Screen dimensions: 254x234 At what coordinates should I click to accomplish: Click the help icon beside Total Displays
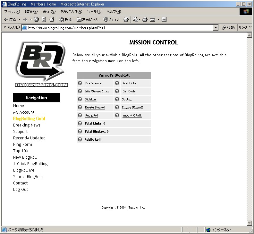80,131
